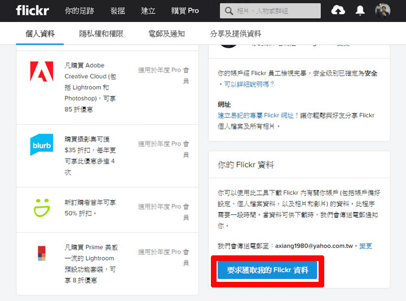Screen dimensions: 406x301
Task: Switch to the 個人資料 tab
Action: coord(40,34)
